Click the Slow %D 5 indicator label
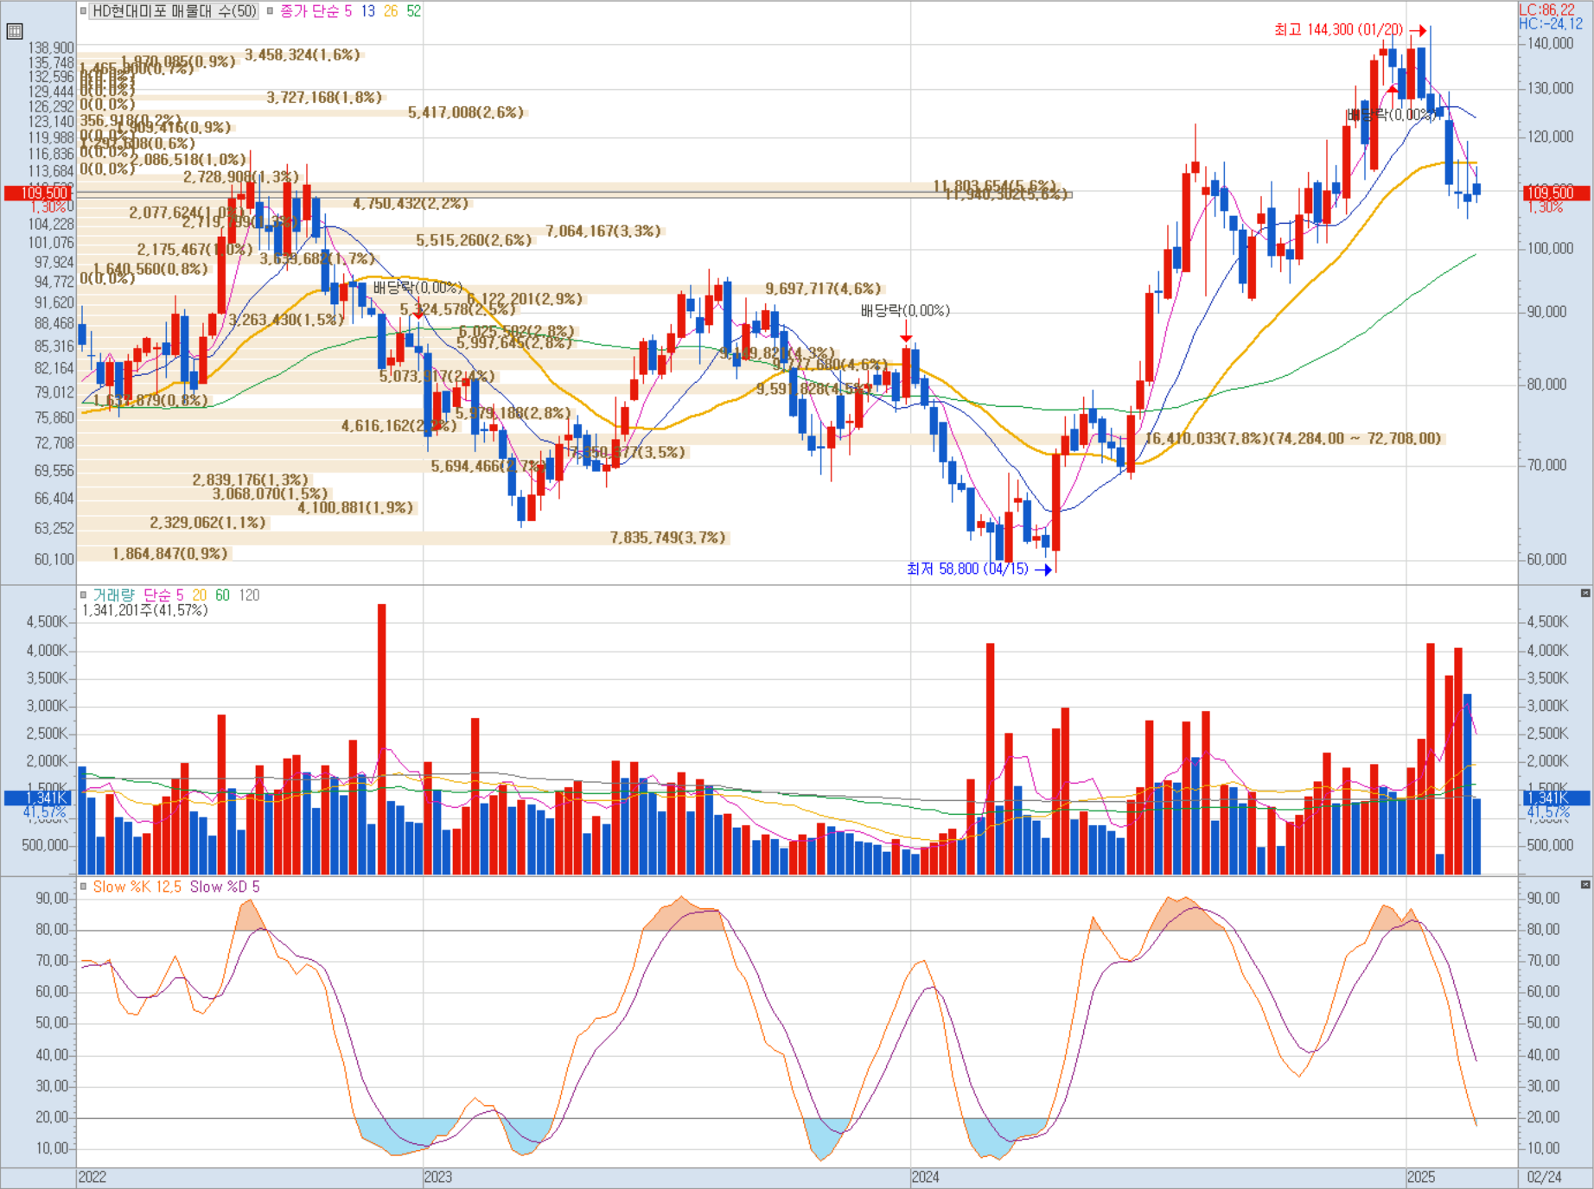This screenshot has width=1594, height=1189. (x=225, y=887)
